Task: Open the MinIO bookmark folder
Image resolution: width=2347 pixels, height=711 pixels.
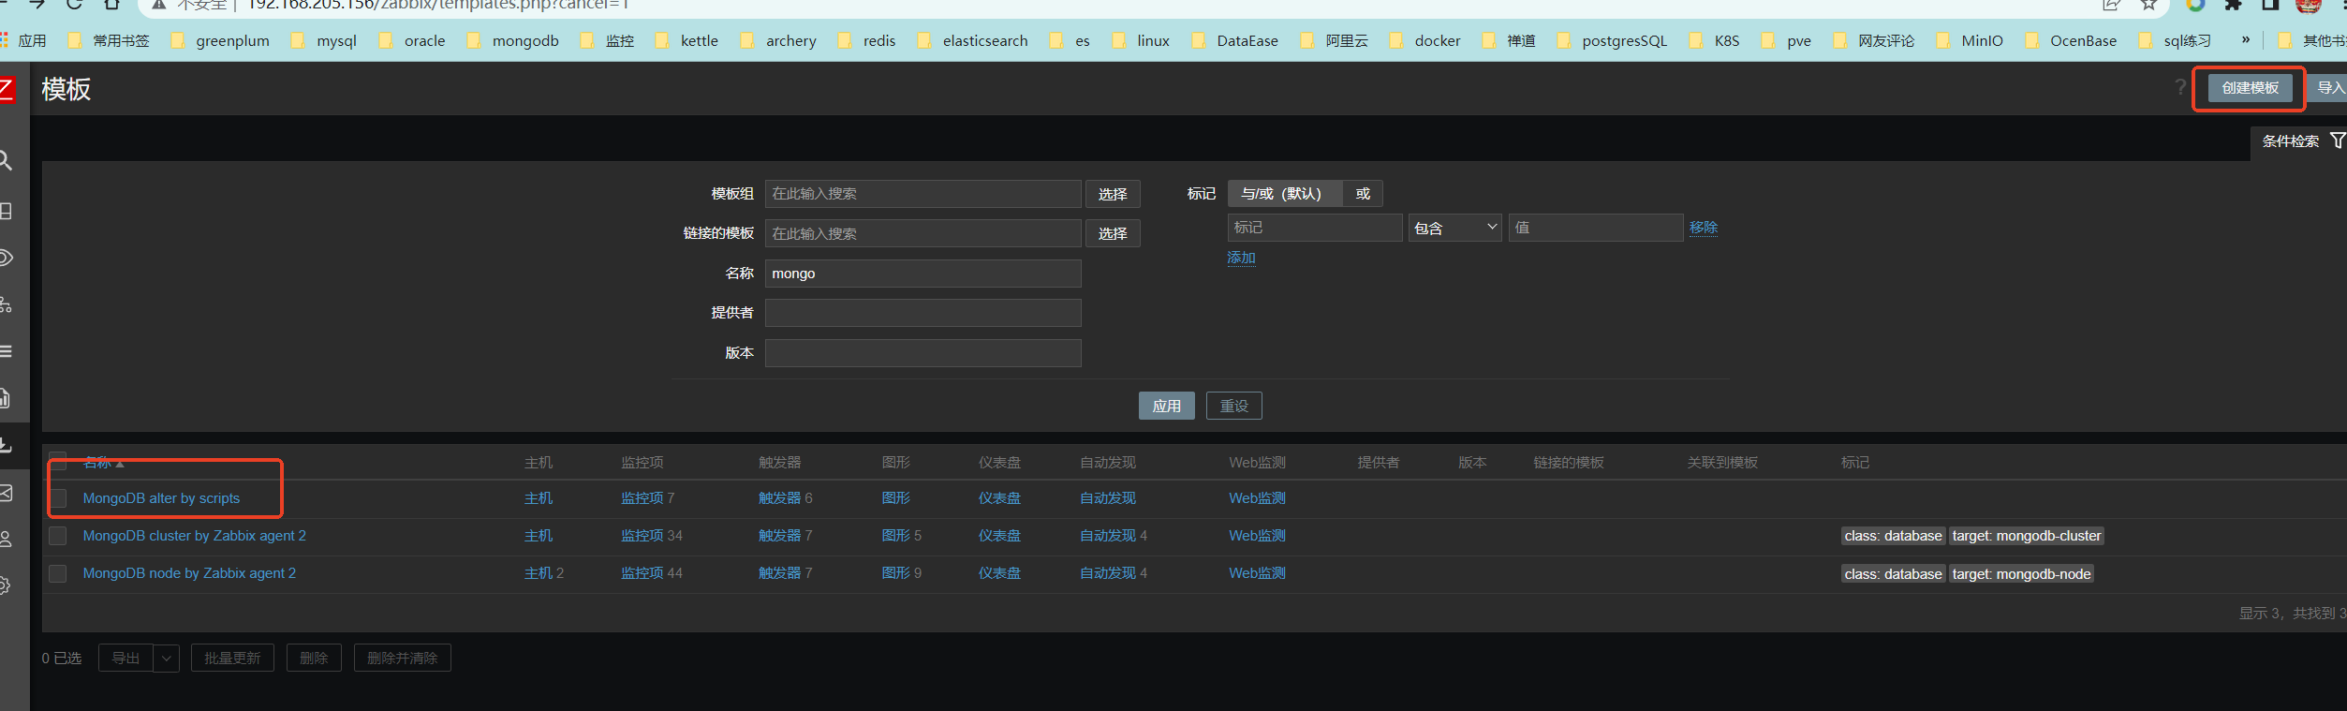Action: pyautogui.click(x=1971, y=40)
